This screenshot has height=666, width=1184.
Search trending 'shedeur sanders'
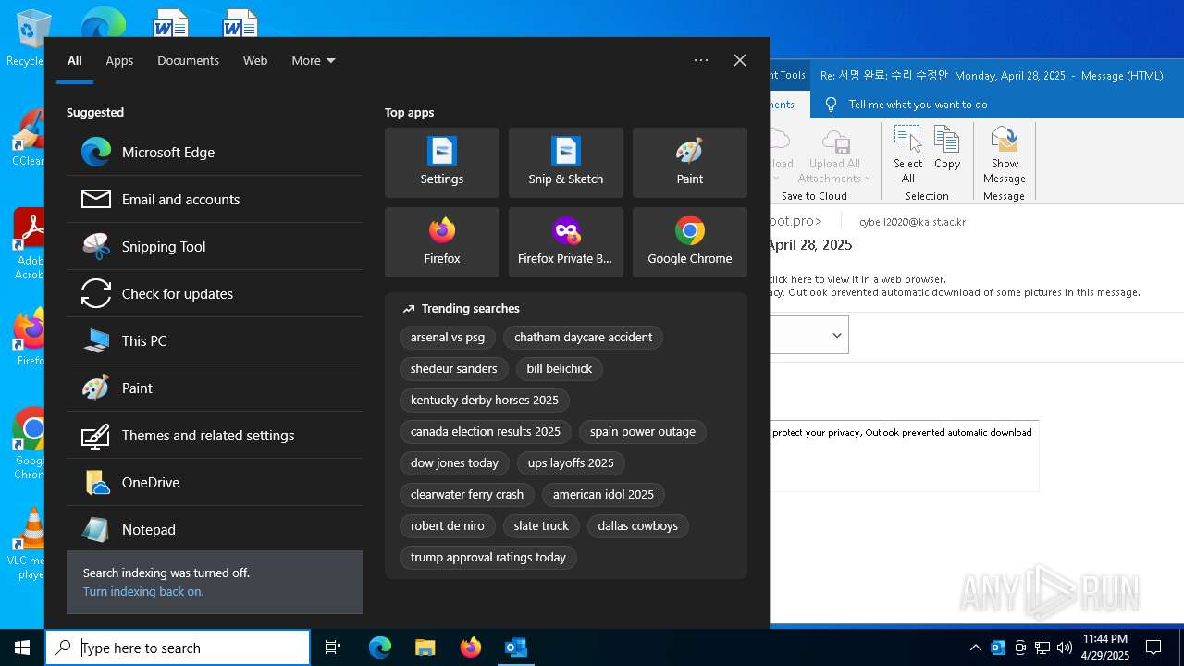point(453,368)
